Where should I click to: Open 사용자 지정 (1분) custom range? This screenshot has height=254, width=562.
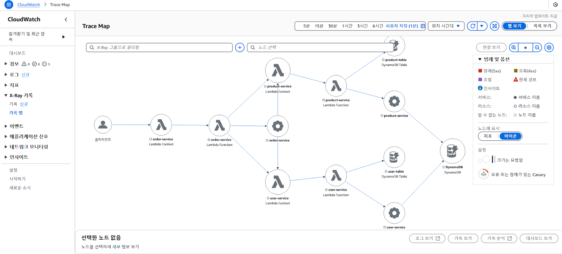click(402, 26)
